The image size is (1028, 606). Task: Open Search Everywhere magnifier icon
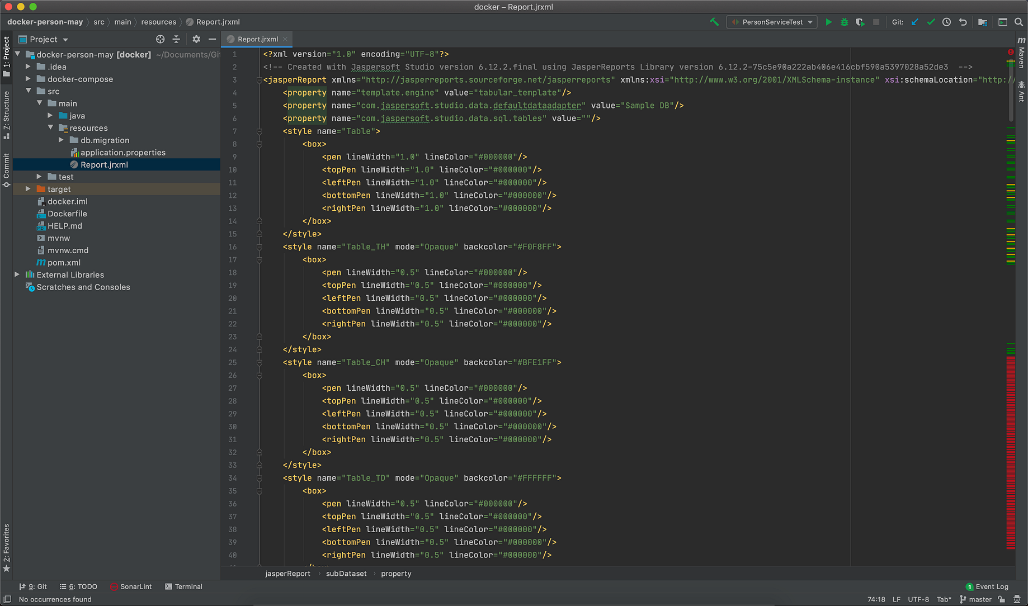pos(1018,22)
